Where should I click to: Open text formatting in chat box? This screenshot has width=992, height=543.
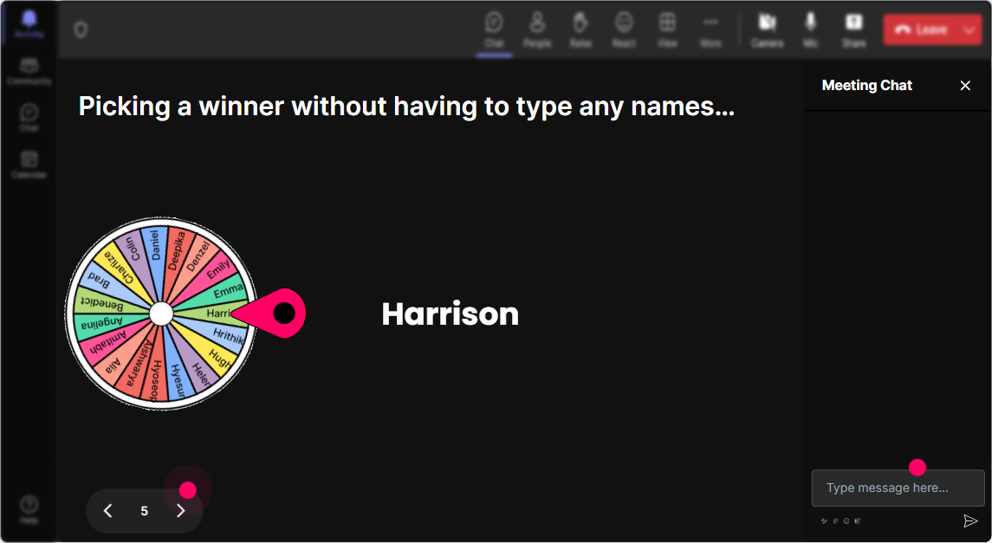coord(824,521)
